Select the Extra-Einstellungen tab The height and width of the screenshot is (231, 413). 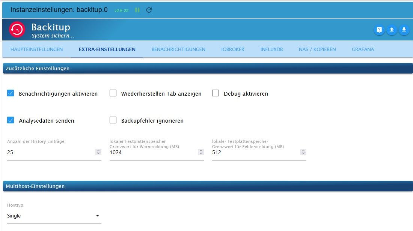(107, 49)
